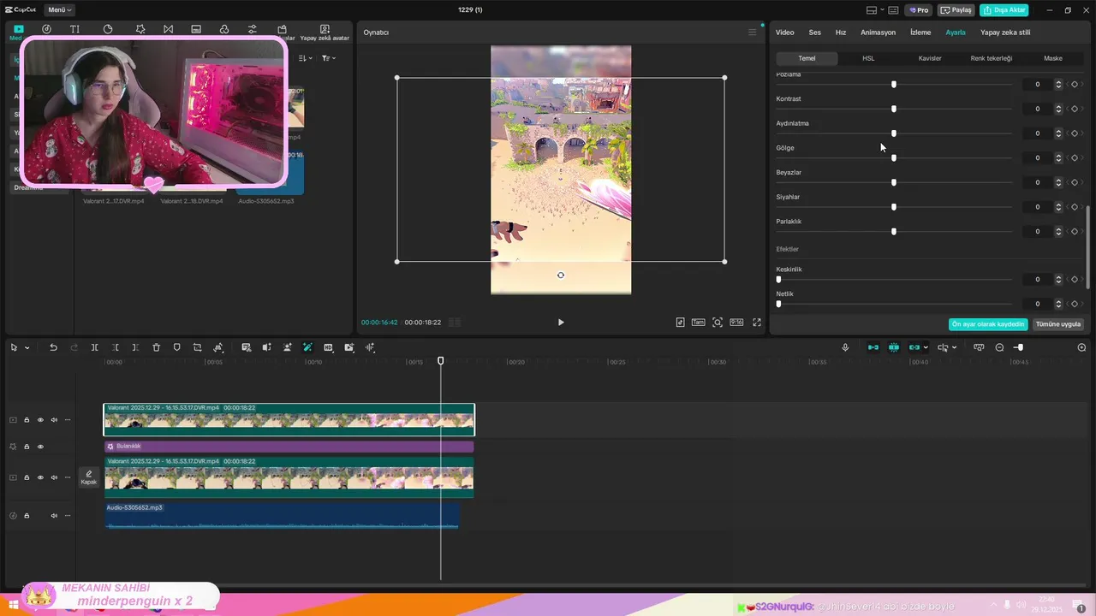Click the crop tool icon in timeline toolbar
1096x616 pixels.
click(197, 347)
